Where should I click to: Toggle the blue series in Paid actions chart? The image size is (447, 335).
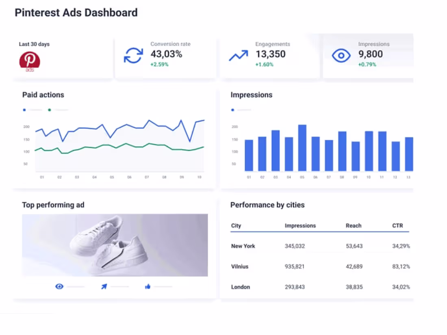24,110
